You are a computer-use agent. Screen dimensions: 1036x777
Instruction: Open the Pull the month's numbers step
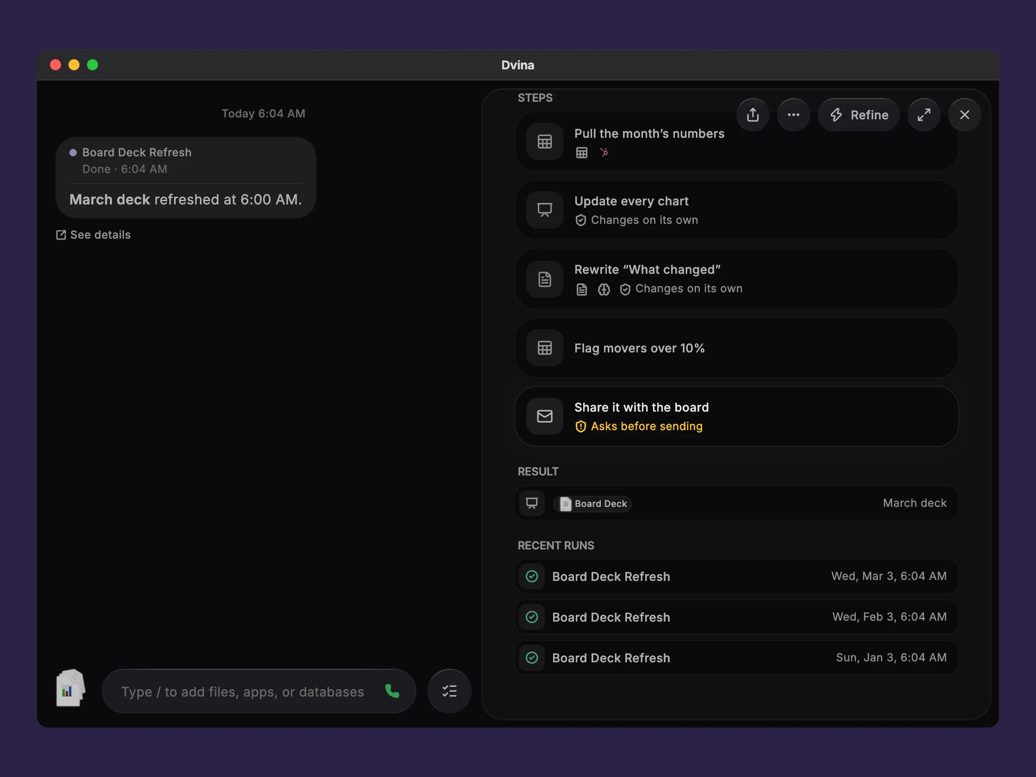pos(736,142)
